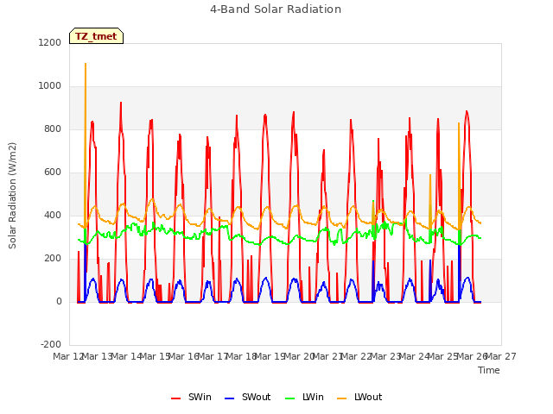This screenshot has width=553, height=414.
Task: Click the TZ_tmet annotation label
Action: [96, 36]
